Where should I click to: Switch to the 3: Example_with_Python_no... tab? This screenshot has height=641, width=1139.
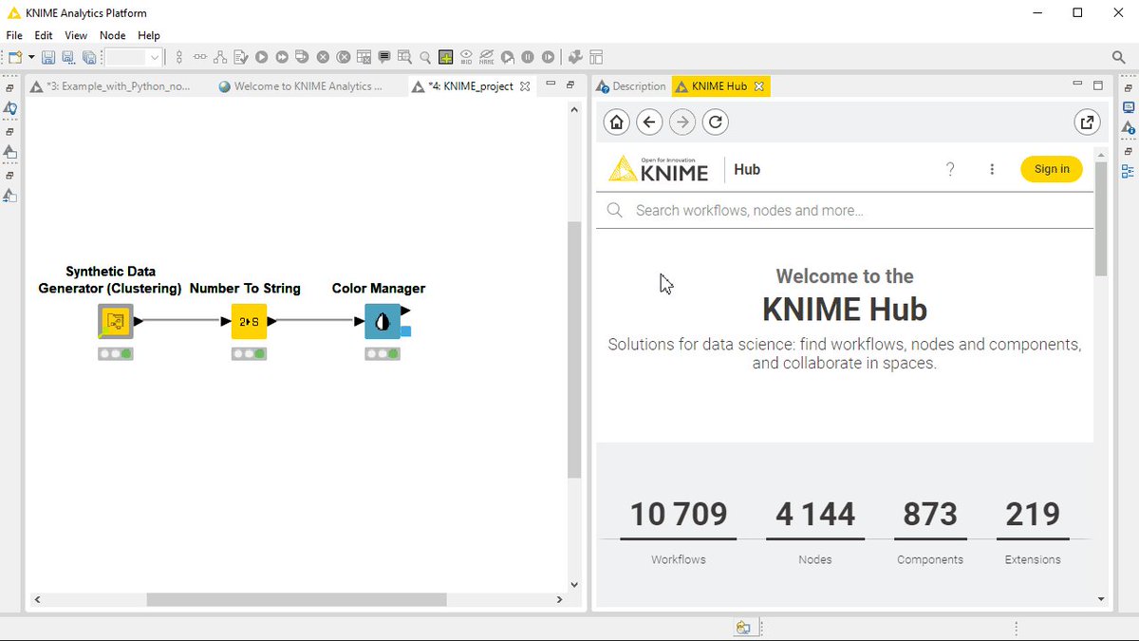[111, 85]
